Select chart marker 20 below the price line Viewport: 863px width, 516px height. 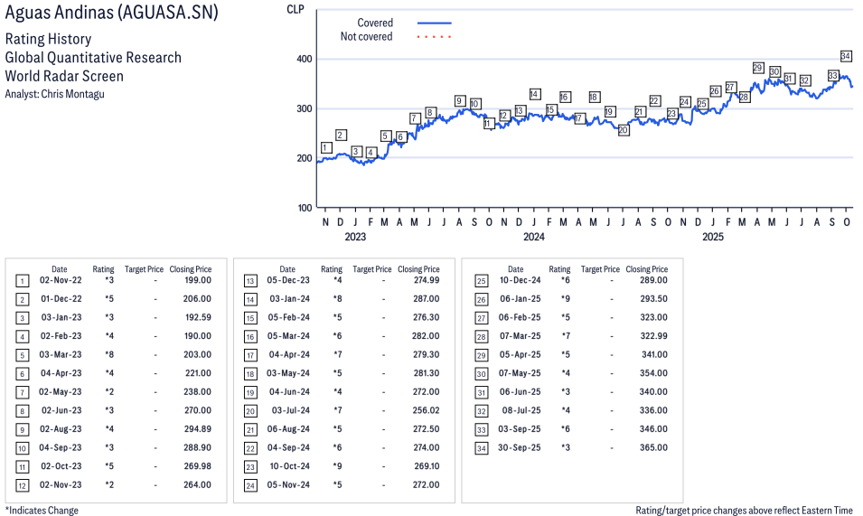[x=623, y=130]
